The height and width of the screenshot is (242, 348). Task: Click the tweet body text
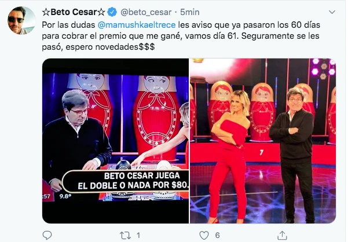coord(181,36)
